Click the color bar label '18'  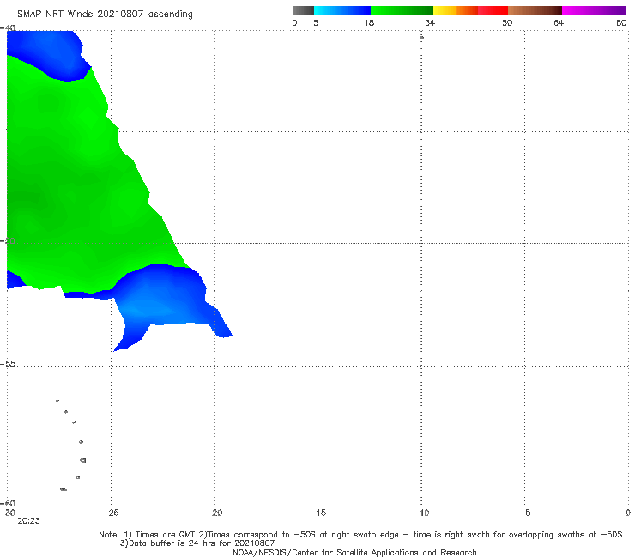point(369,22)
